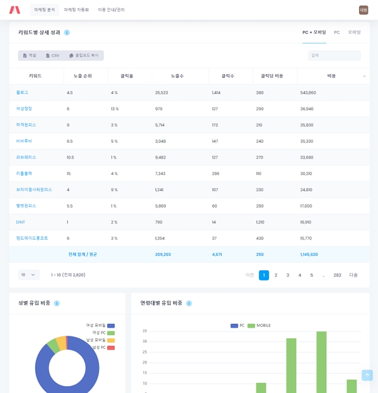Sort by the 비용 column header arrow
The image size is (378, 393).
364,76
